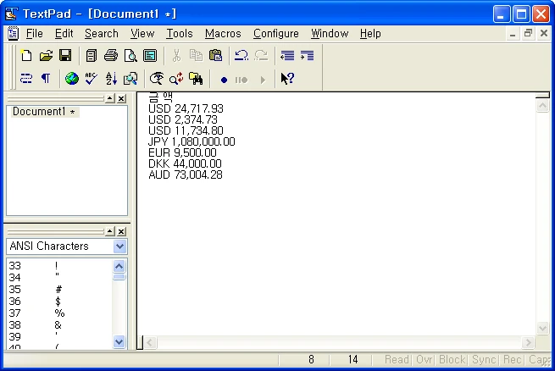
Task: Open the View menu
Action: 142,34
